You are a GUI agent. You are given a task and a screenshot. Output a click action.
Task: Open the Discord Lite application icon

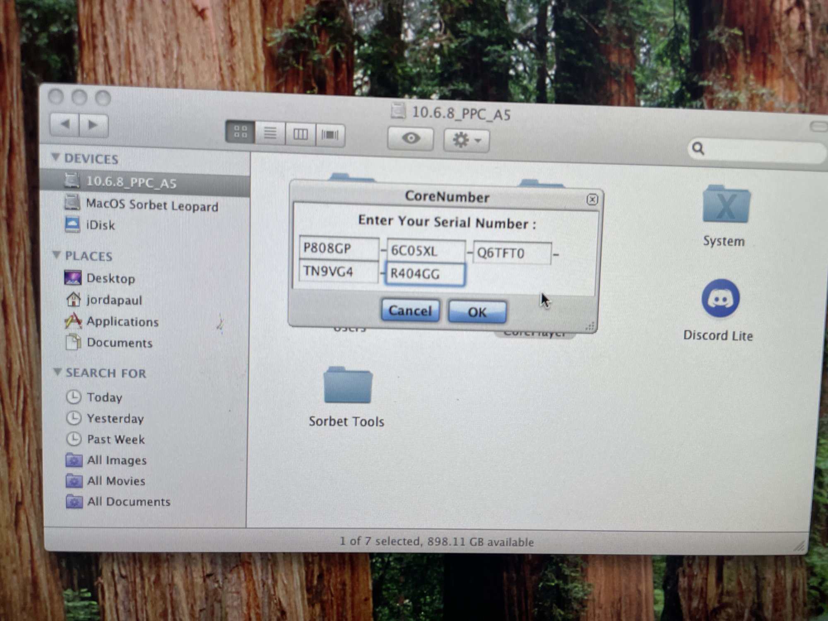720,298
